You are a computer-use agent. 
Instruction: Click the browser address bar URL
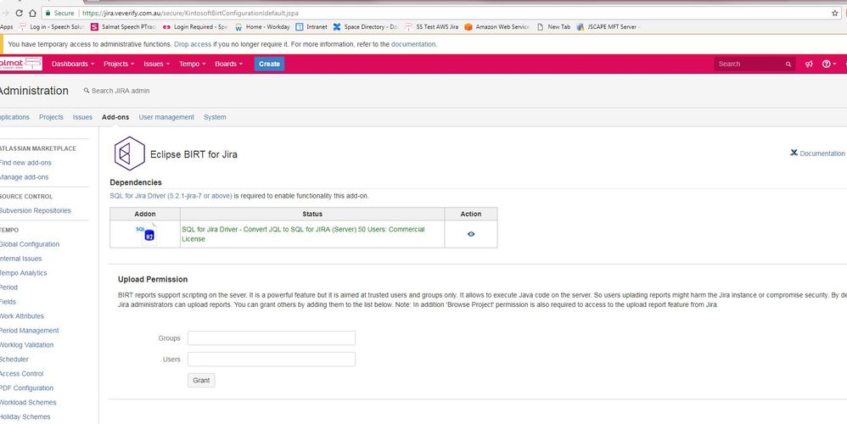190,13
